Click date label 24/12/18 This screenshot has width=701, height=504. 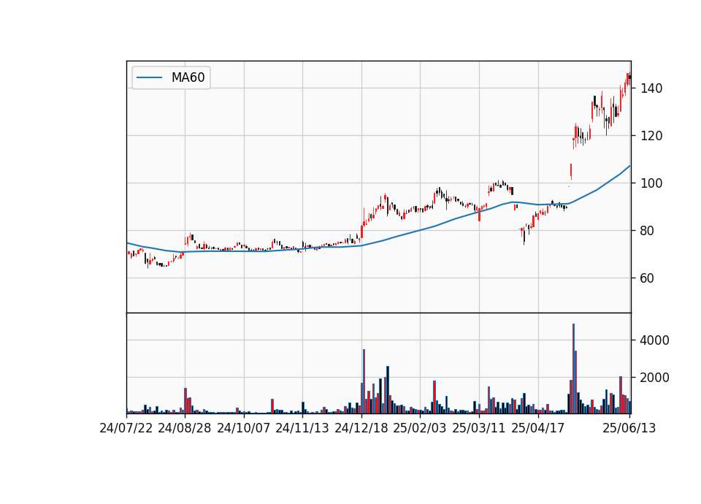pyautogui.click(x=361, y=428)
